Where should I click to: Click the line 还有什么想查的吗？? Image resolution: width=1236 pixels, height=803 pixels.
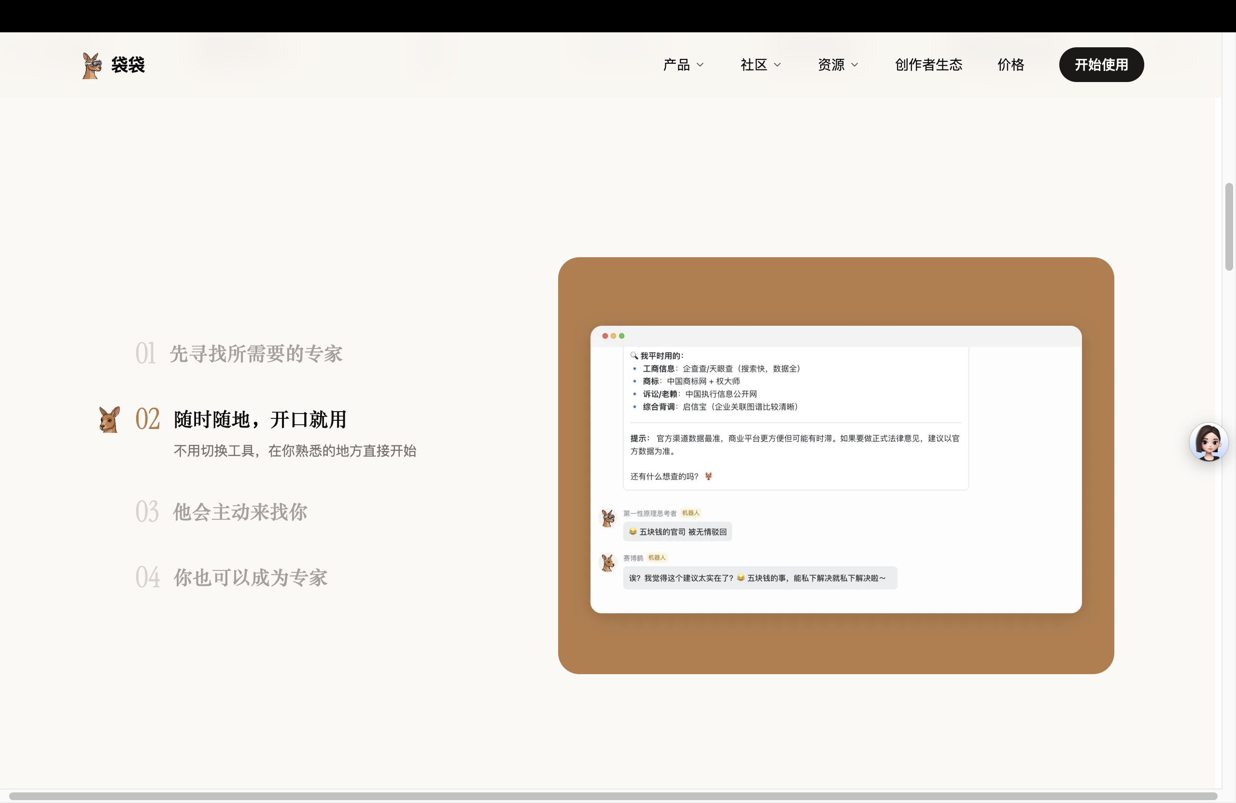pos(671,476)
